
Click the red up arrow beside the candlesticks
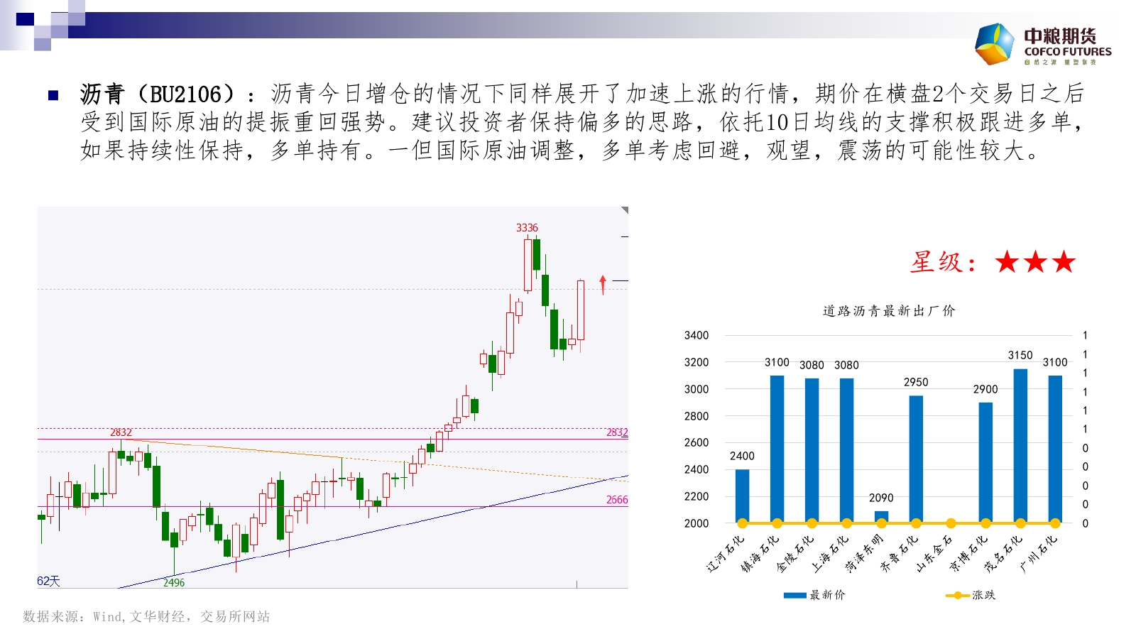point(603,285)
